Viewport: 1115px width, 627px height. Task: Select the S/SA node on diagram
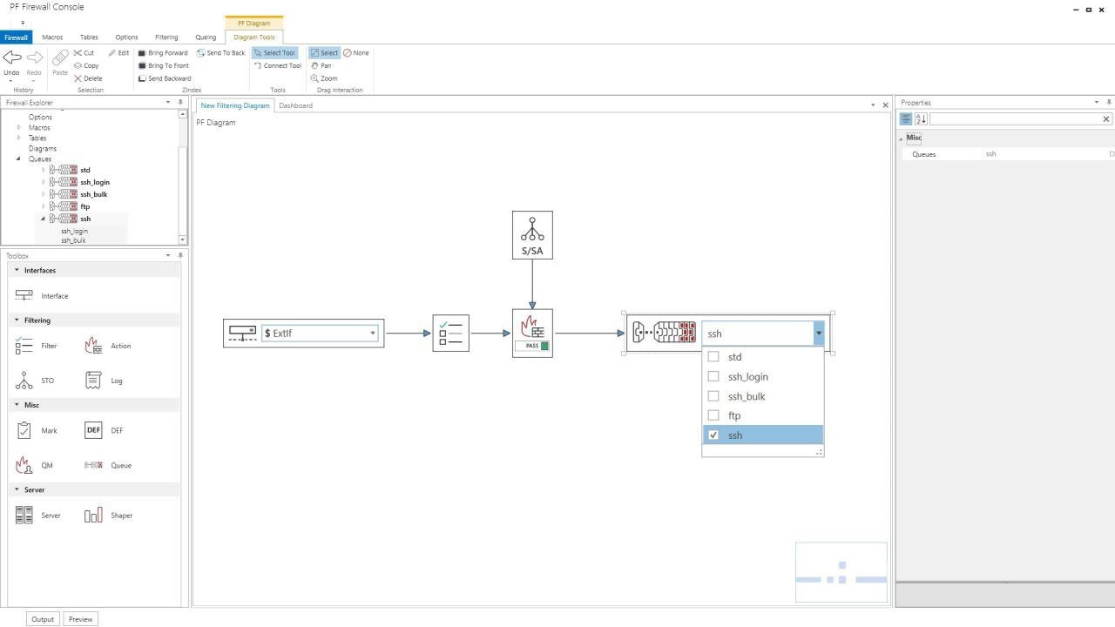tap(532, 235)
